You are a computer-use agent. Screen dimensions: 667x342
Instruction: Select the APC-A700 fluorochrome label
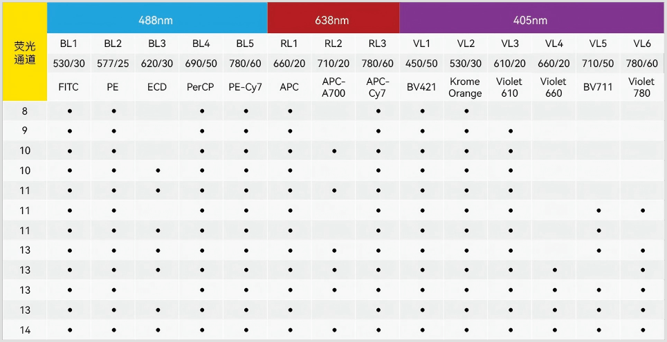[x=333, y=87]
